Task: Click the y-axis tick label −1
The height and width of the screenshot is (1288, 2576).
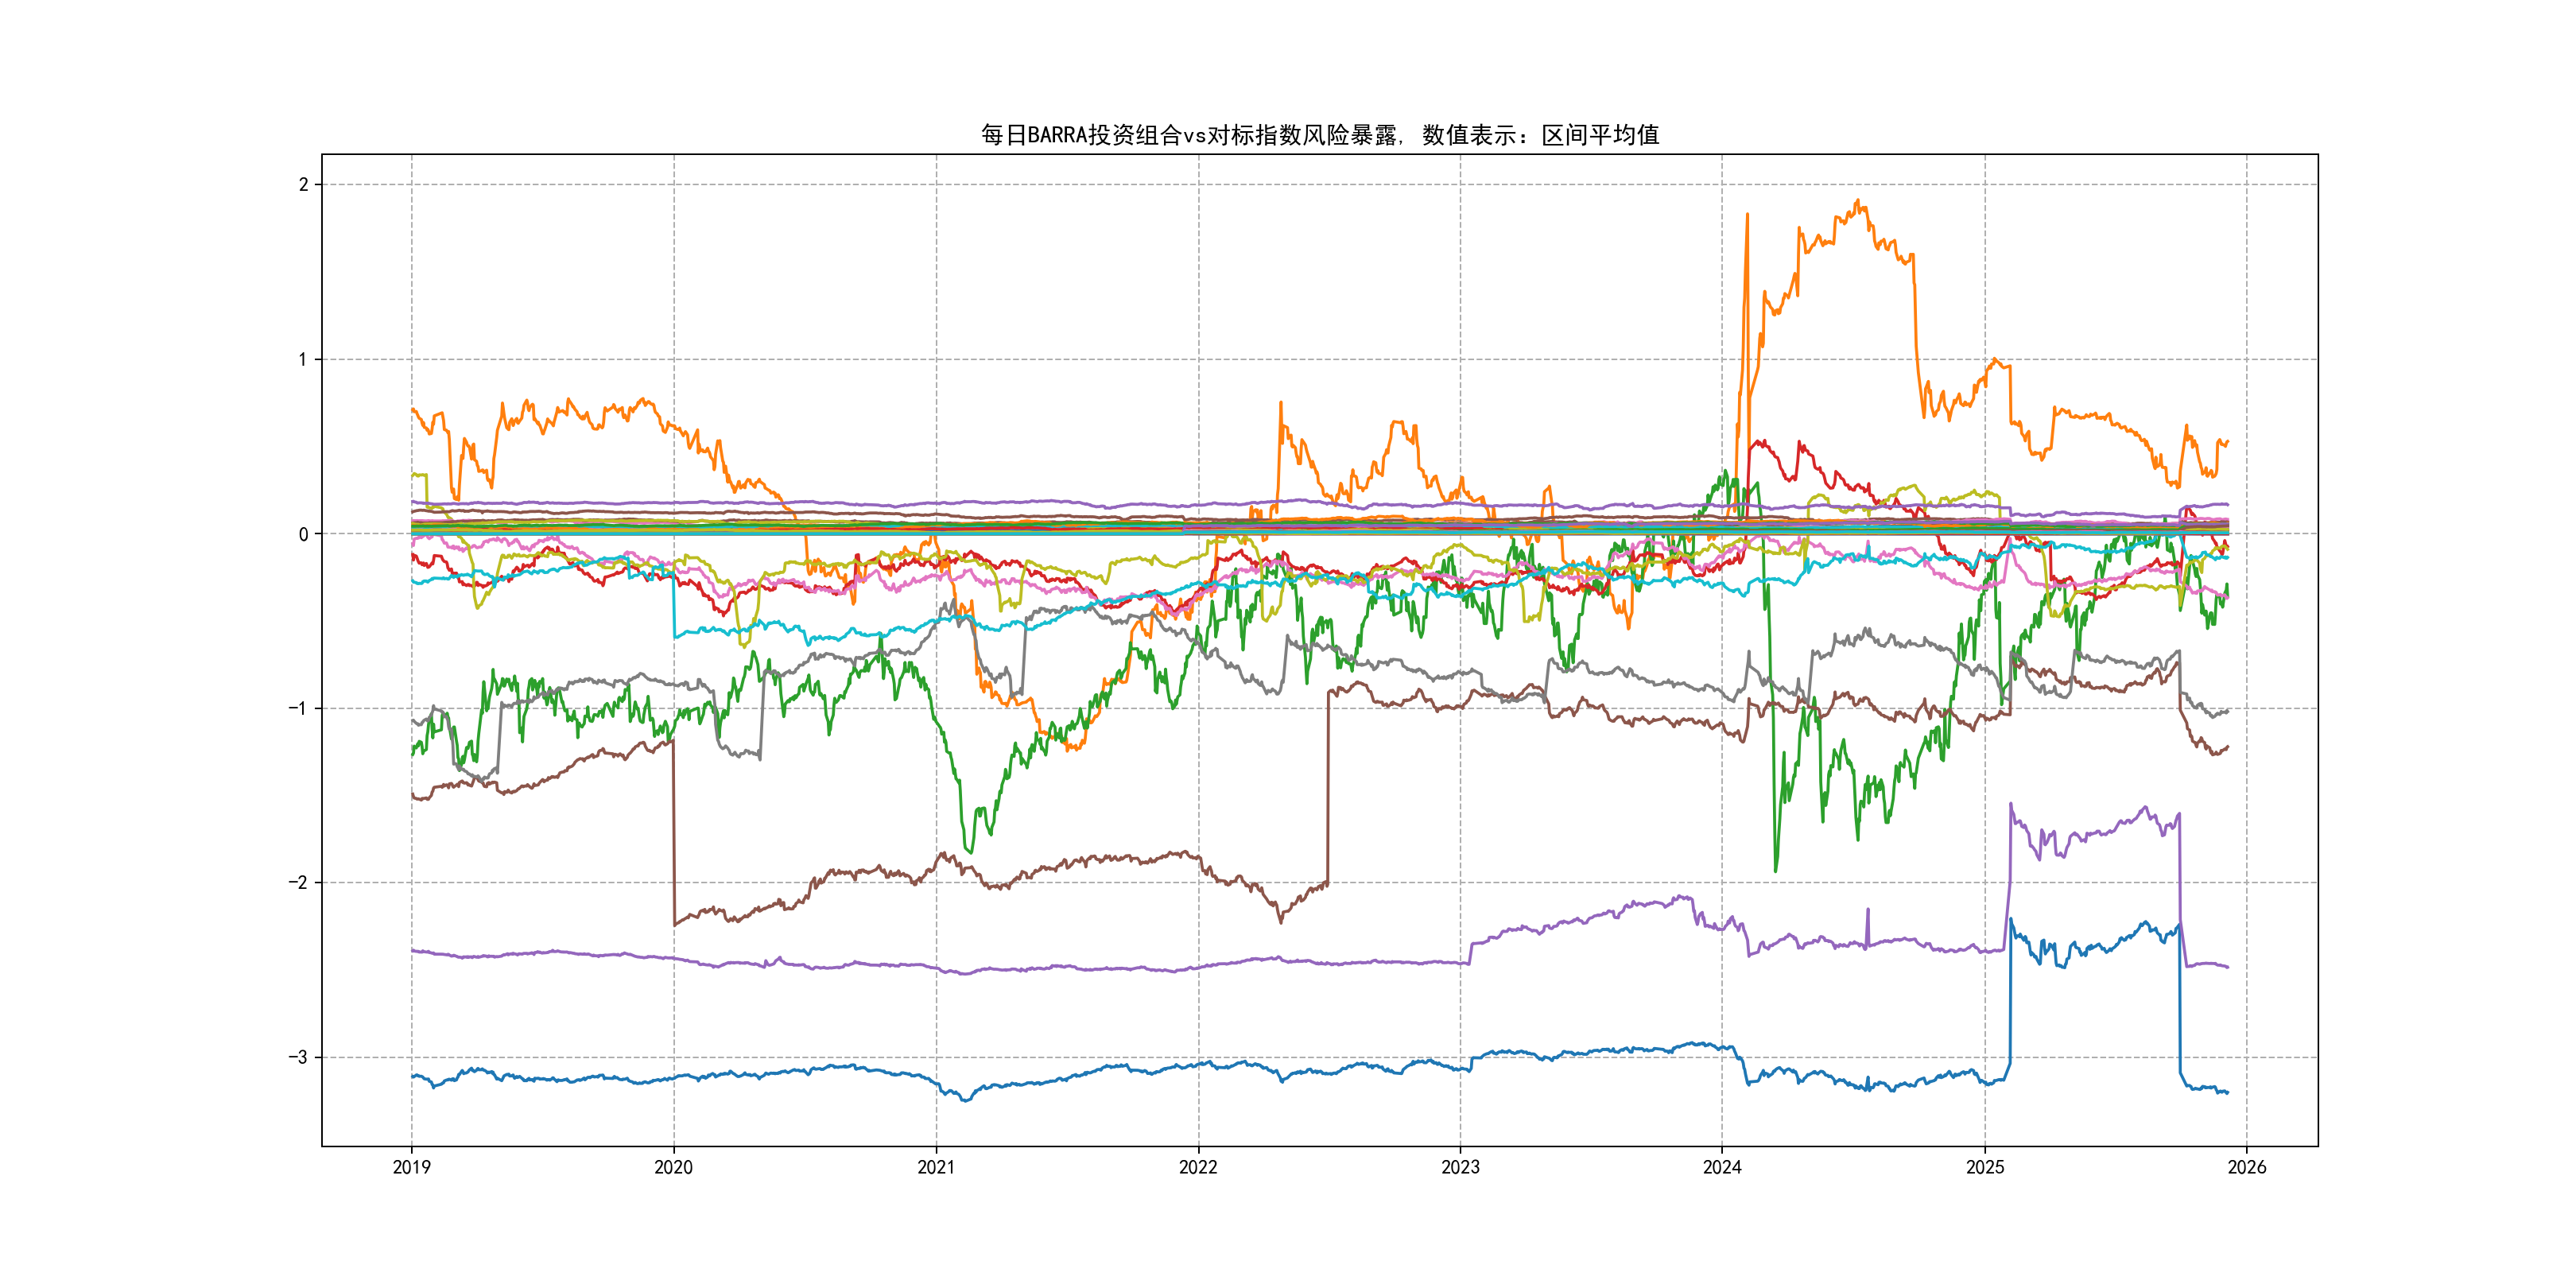Action: 298,709
